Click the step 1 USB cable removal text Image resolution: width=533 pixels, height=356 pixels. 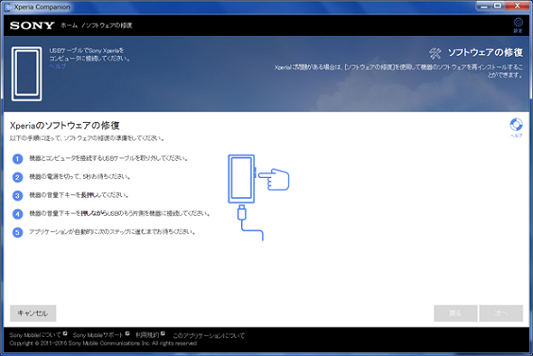tap(108, 158)
